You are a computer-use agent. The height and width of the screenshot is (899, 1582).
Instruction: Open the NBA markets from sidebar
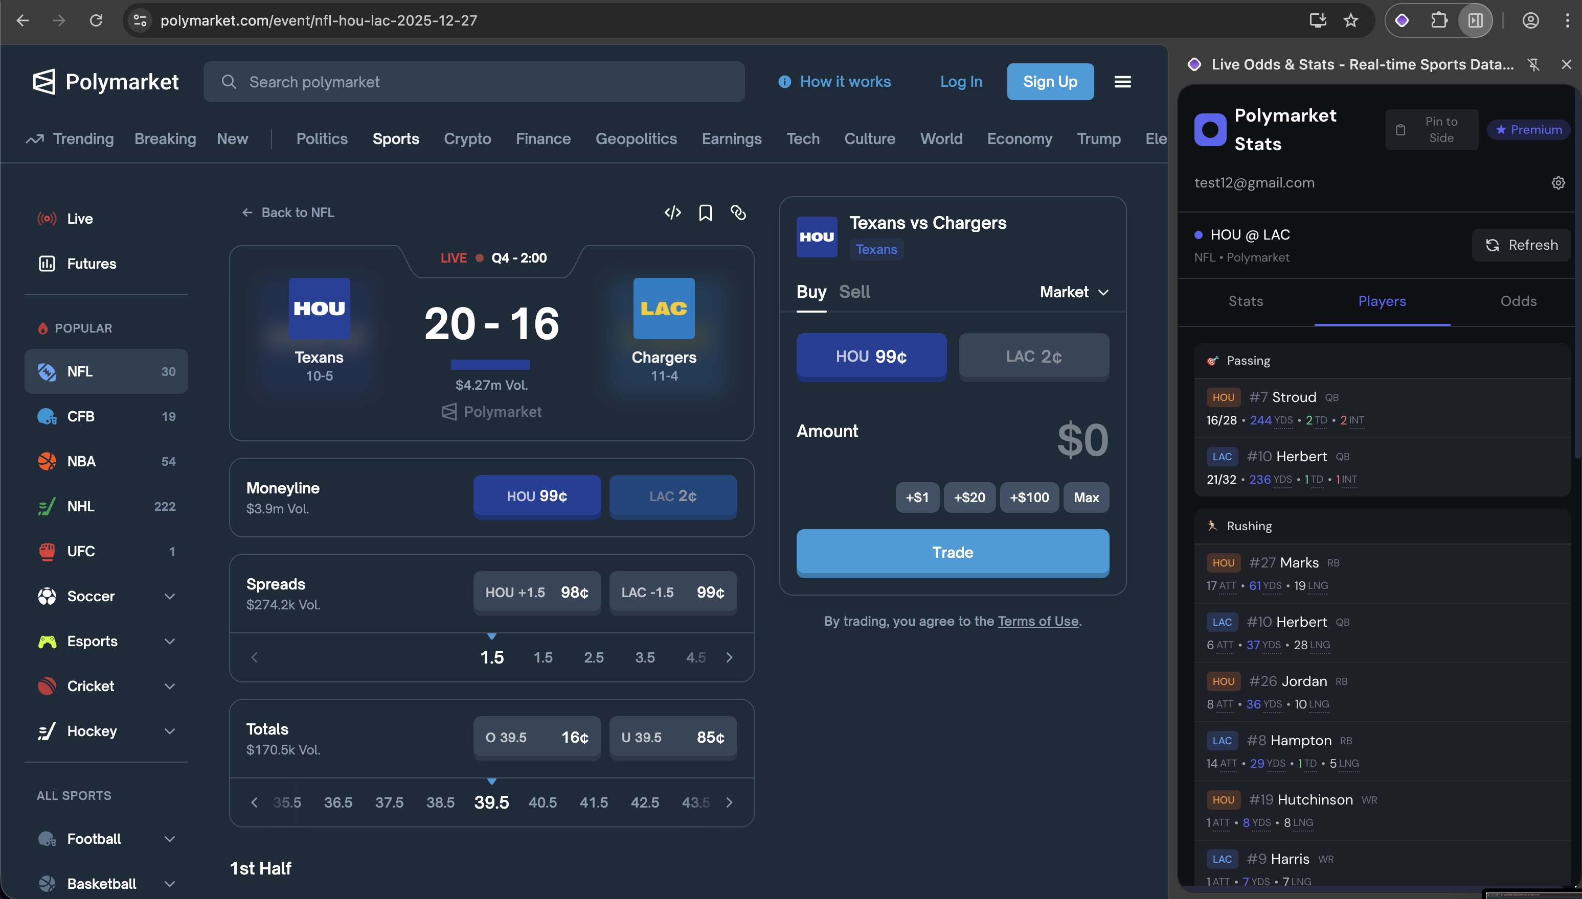(x=106, y=461)
